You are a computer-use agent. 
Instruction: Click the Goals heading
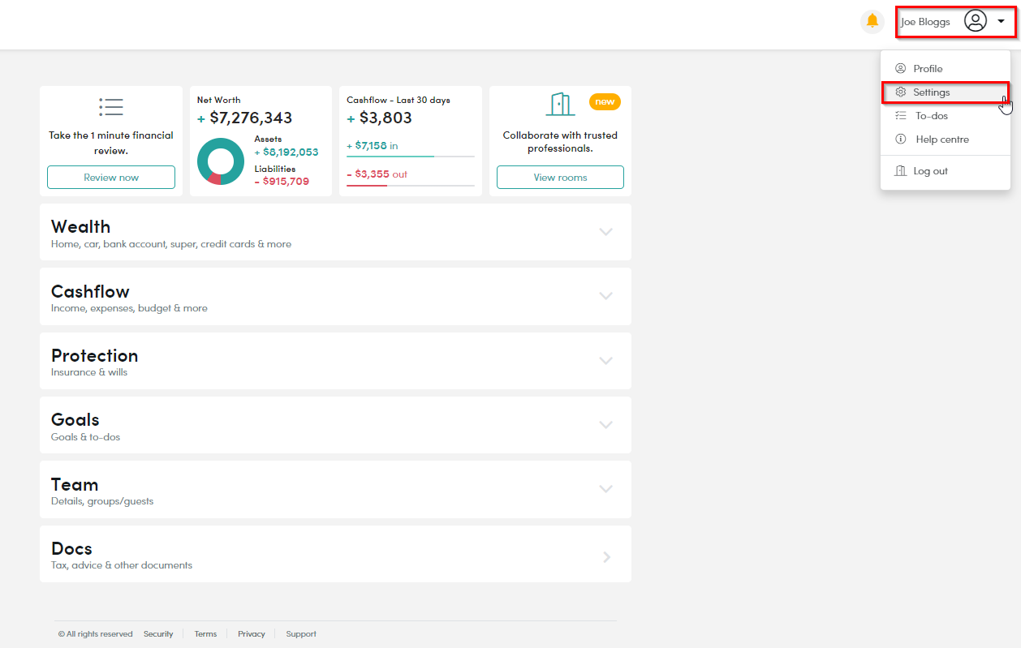click(x=75, y=420)
